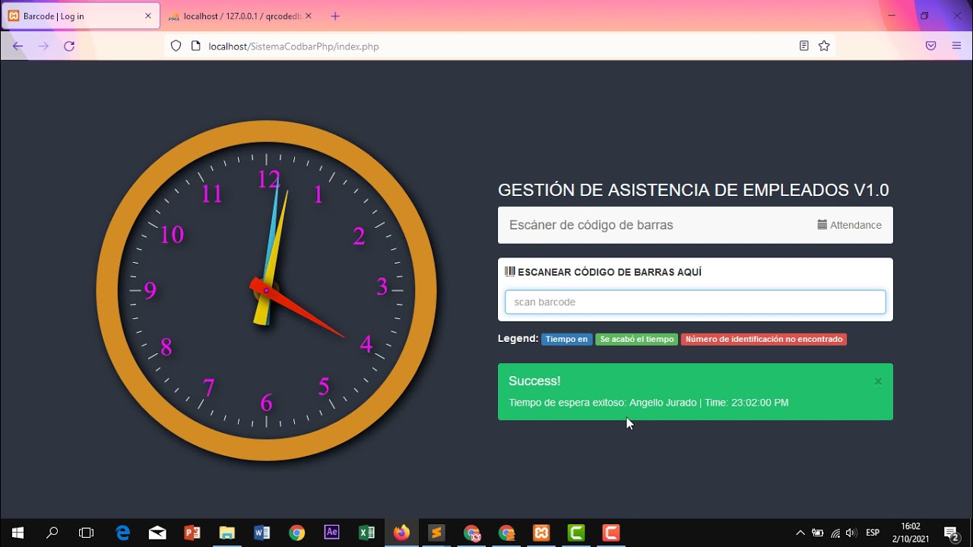Click the blue 'Tiempo en' legend badge
Image resolution: width=973 pixels, height=547 pixels.
[566, 340]
